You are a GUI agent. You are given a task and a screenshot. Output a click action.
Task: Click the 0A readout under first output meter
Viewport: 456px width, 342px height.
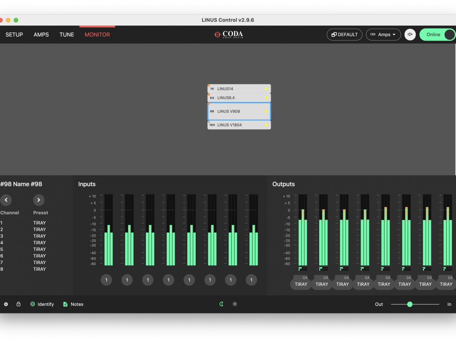305,278
